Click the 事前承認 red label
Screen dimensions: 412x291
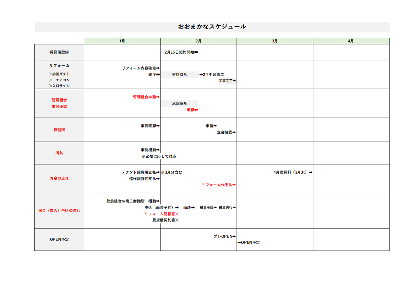pos(59,106)
